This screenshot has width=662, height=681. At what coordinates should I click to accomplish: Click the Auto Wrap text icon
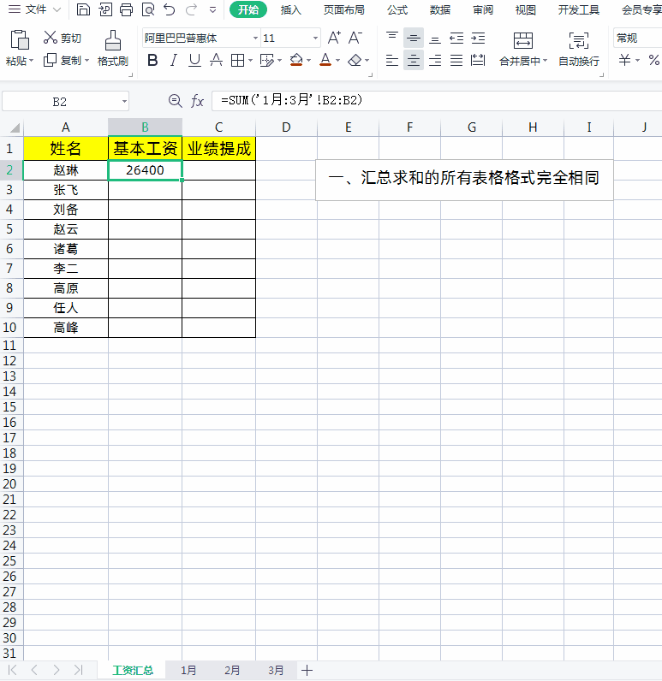pyautogui.click(x=579, y=40)
